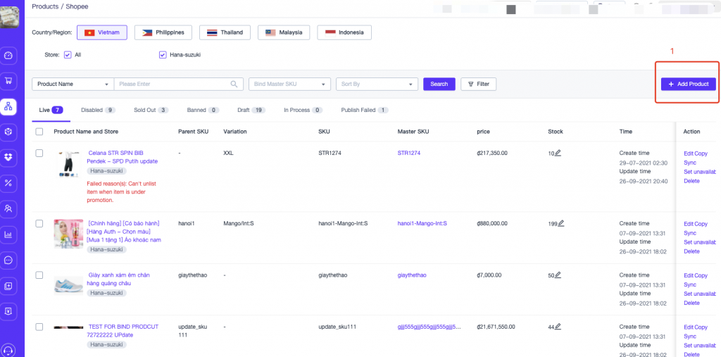Edit stock pencil icon for STR1274 row
The height and width of the screenshot is (357, 721).
pos(558,154)
